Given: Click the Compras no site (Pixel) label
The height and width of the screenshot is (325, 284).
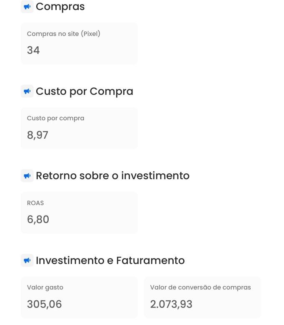Looking at the screenshot, I should tap(64, 34).
